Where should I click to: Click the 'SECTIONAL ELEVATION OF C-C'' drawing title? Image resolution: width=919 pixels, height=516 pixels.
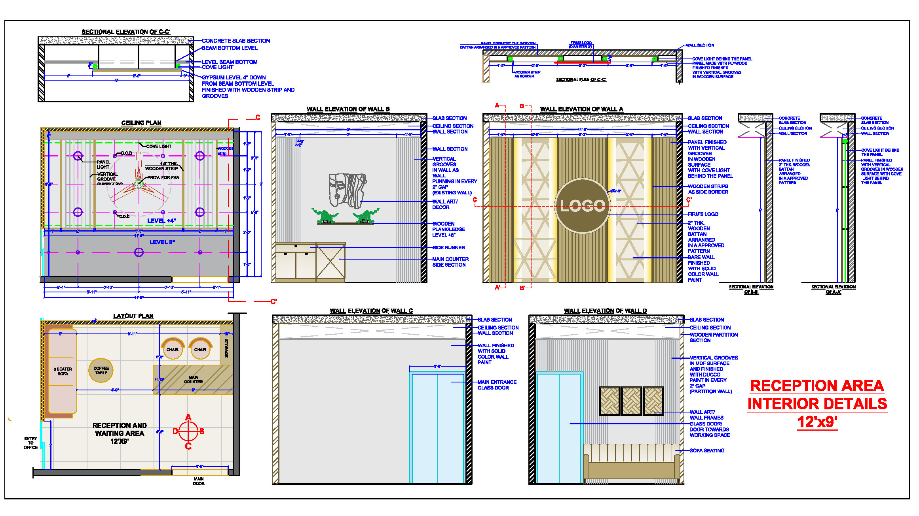(126, 32)
